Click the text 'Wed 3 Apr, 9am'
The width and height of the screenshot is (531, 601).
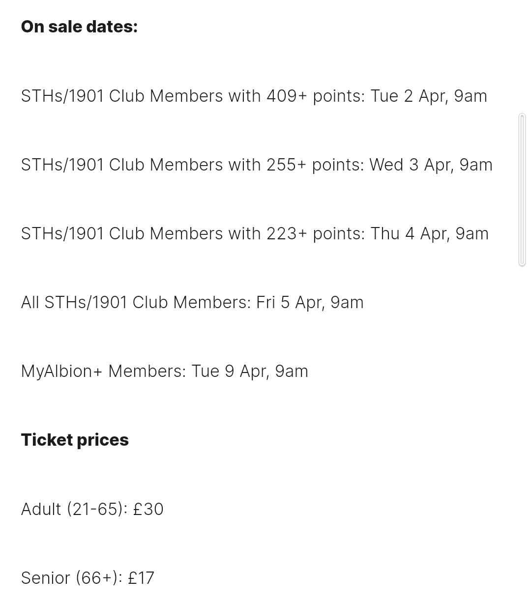(x=431, y=165)
